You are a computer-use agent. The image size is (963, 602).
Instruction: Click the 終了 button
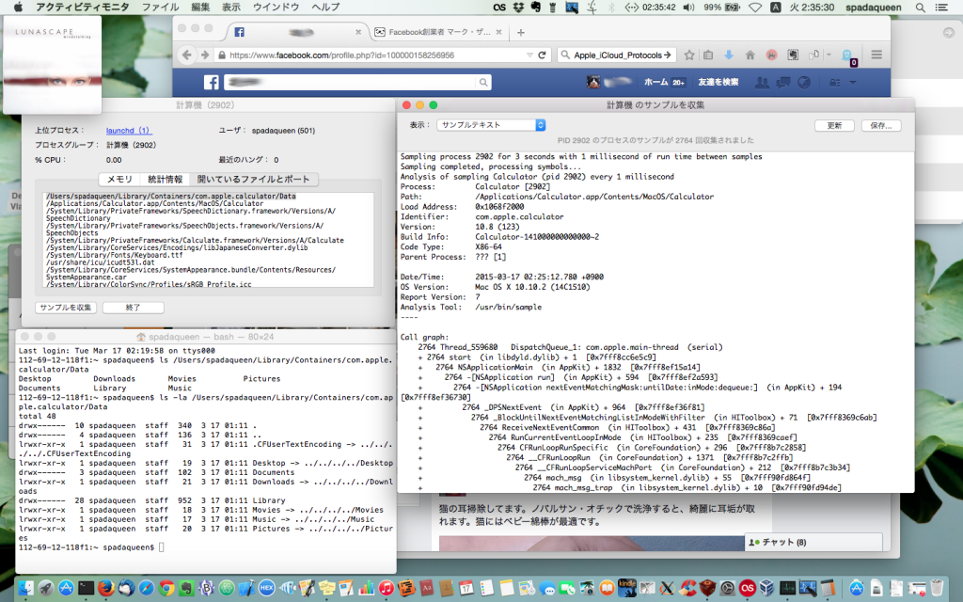click(x=134, y=308)
